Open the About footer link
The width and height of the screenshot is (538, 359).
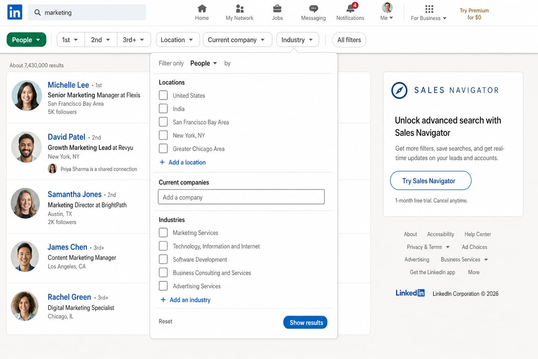tap(411, 234)
